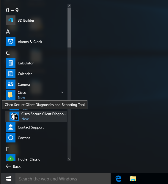Click the Search the web and Windows box
The height and width of the screenshot is (184, 168).
pyautogui.click(x=63, y=179)
